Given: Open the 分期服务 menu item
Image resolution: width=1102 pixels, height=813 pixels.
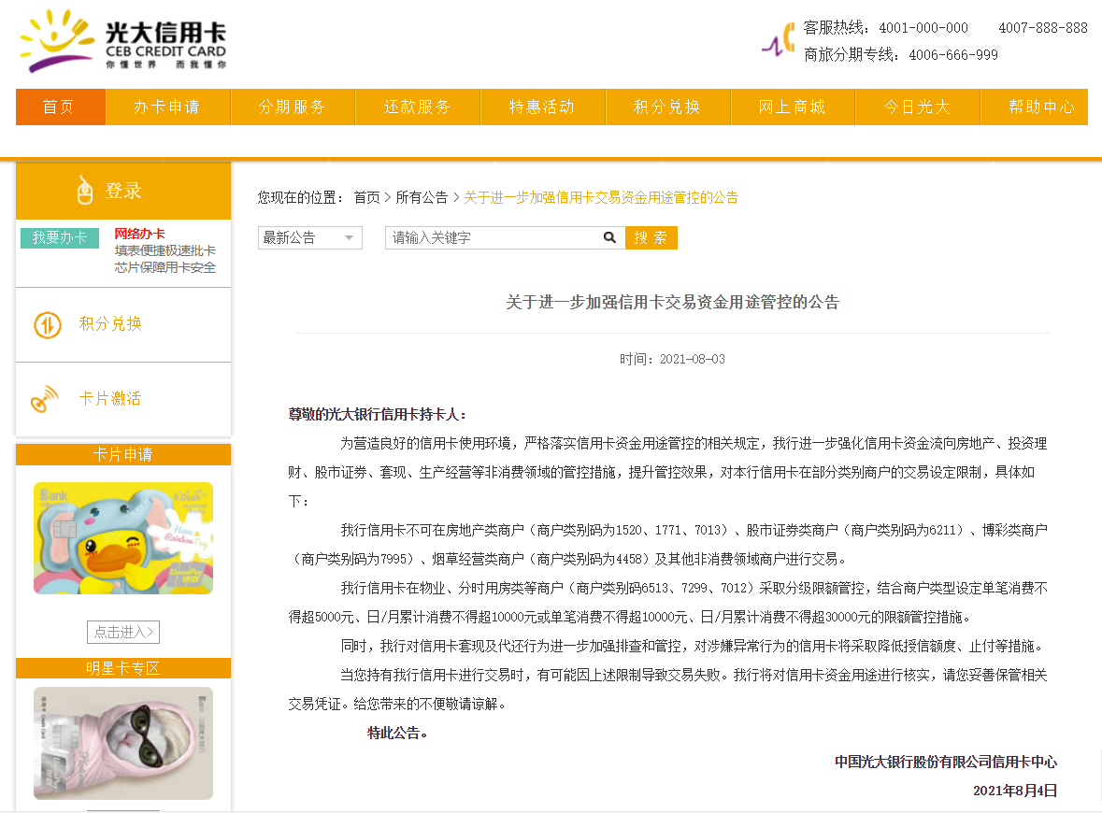Looking at the screenshot, I should (293, 107).
